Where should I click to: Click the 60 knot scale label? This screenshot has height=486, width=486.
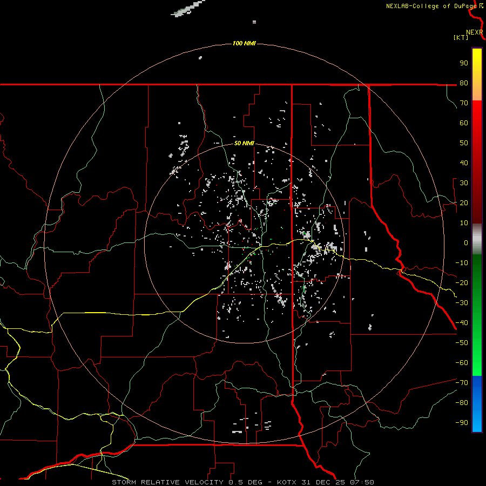[x=464, y=123]
